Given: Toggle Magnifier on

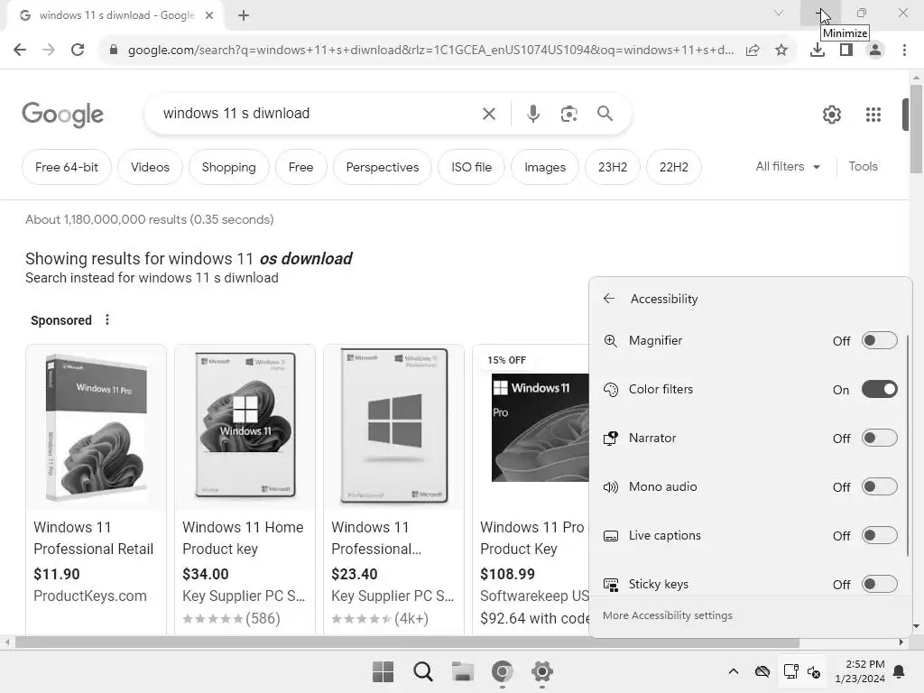Looking at the screenshot, I should tap(879, 340).
